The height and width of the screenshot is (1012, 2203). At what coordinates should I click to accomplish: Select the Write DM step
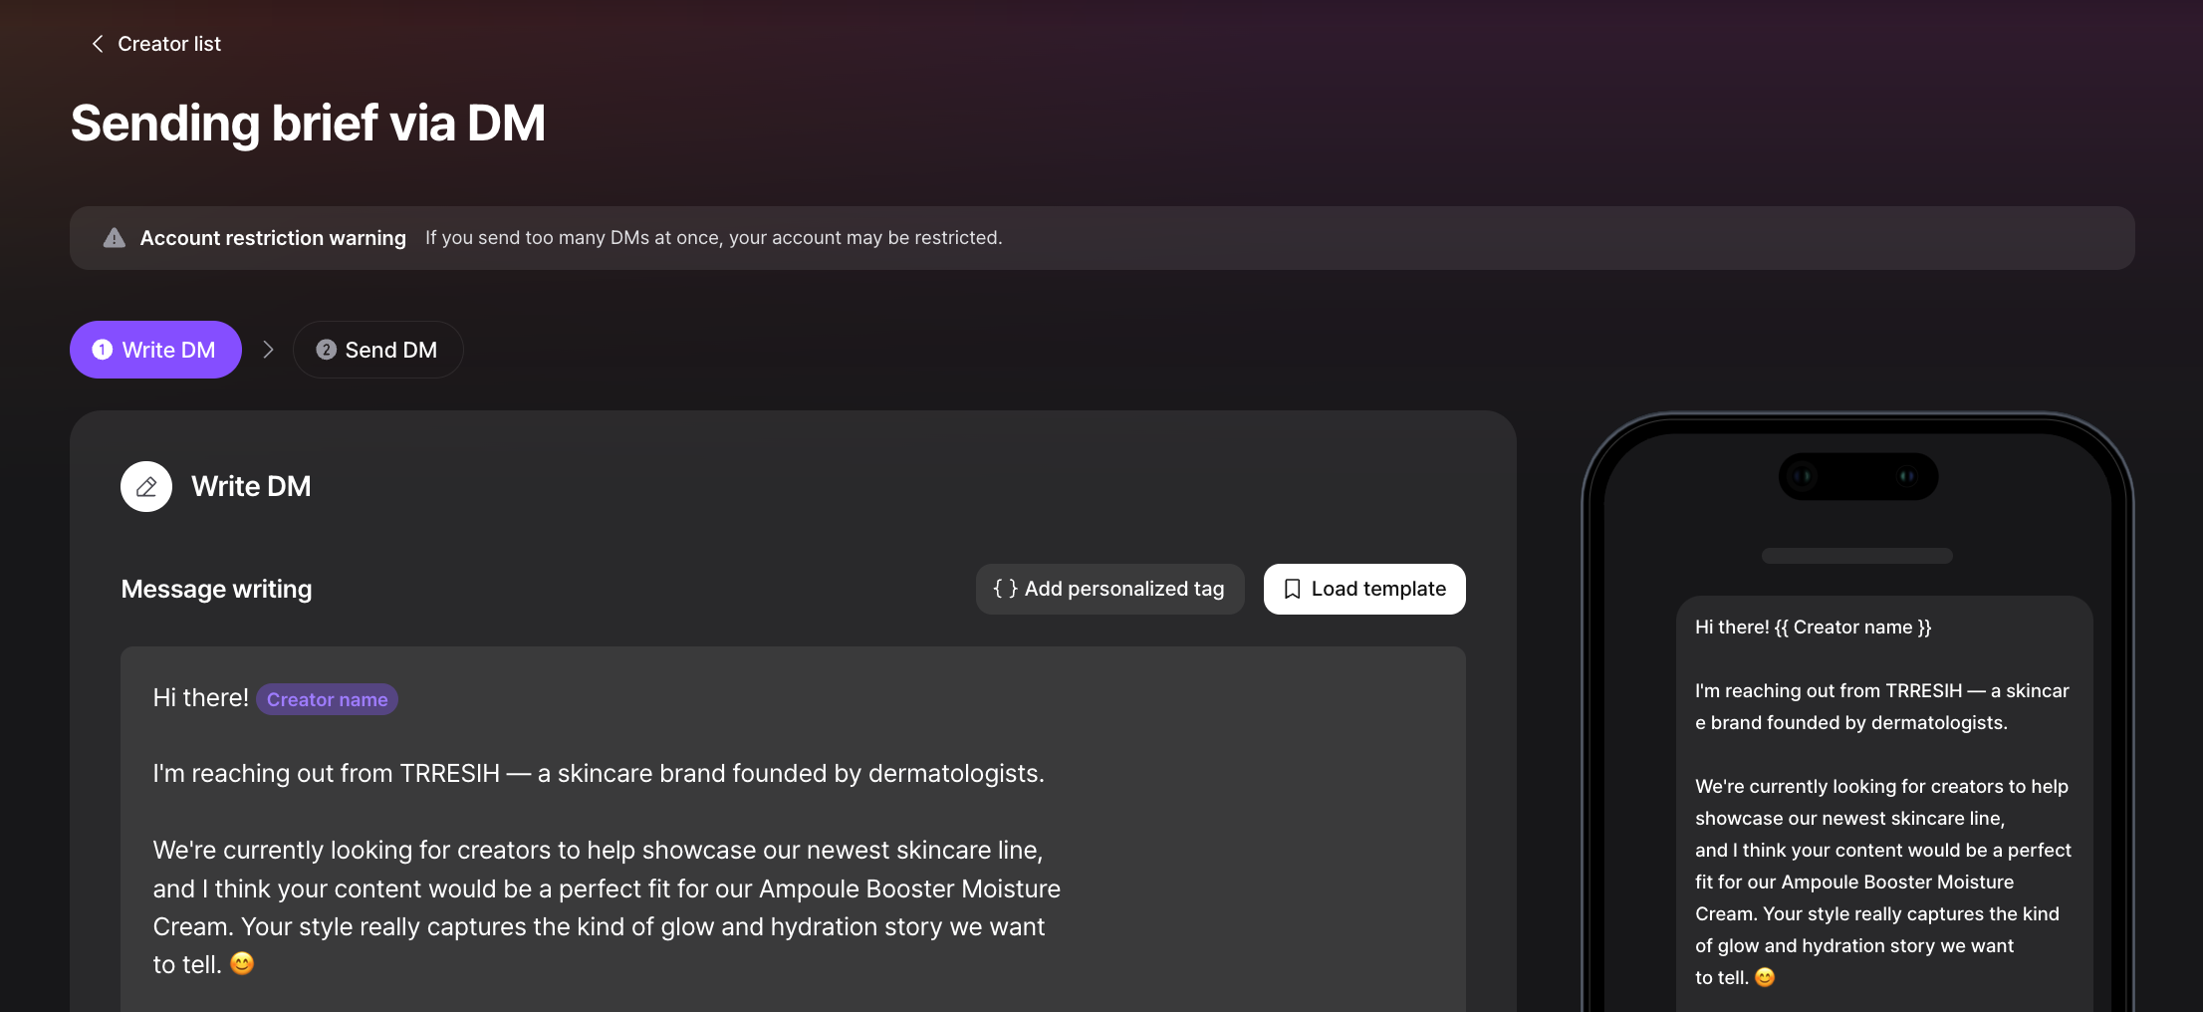point(155,350)
